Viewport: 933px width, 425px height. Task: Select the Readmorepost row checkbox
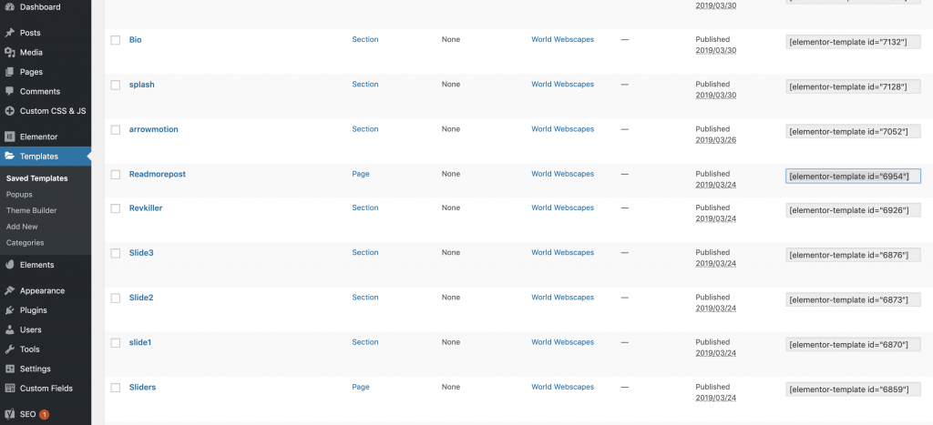coord(116,174)
